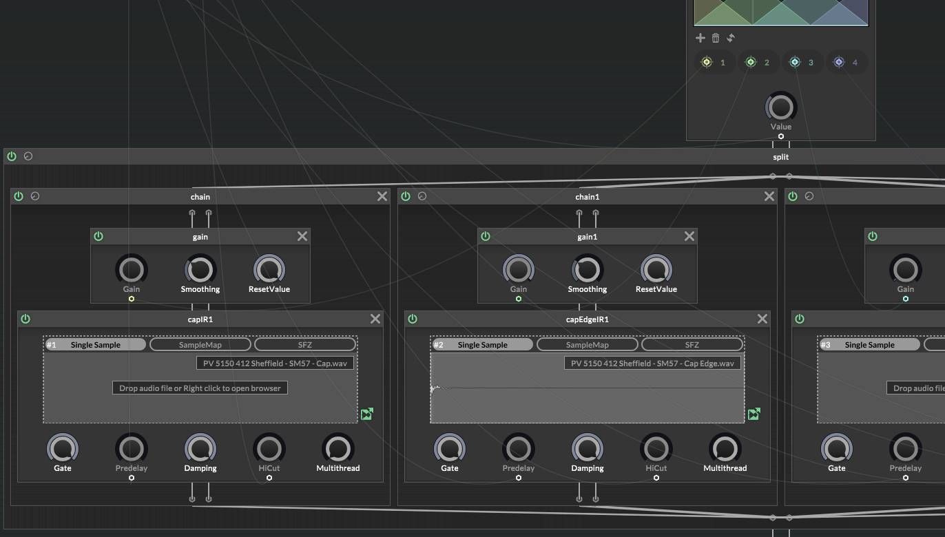The height and width of the screenshot is (537, 945).
Task: Bypass the chain1 node with its power button
Action: click(x=406, y=196)
